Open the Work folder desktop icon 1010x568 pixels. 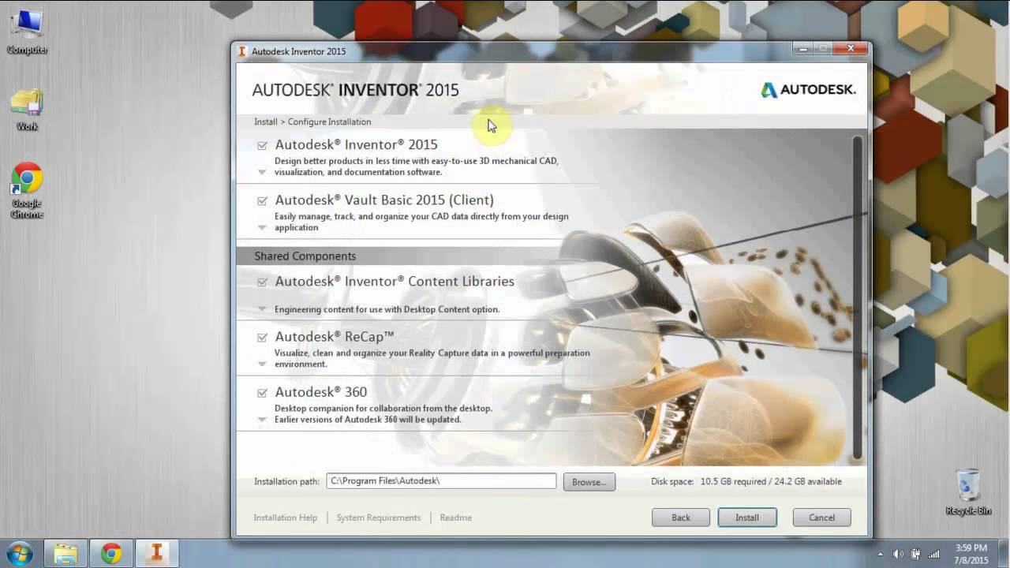(x=27, y=110)
